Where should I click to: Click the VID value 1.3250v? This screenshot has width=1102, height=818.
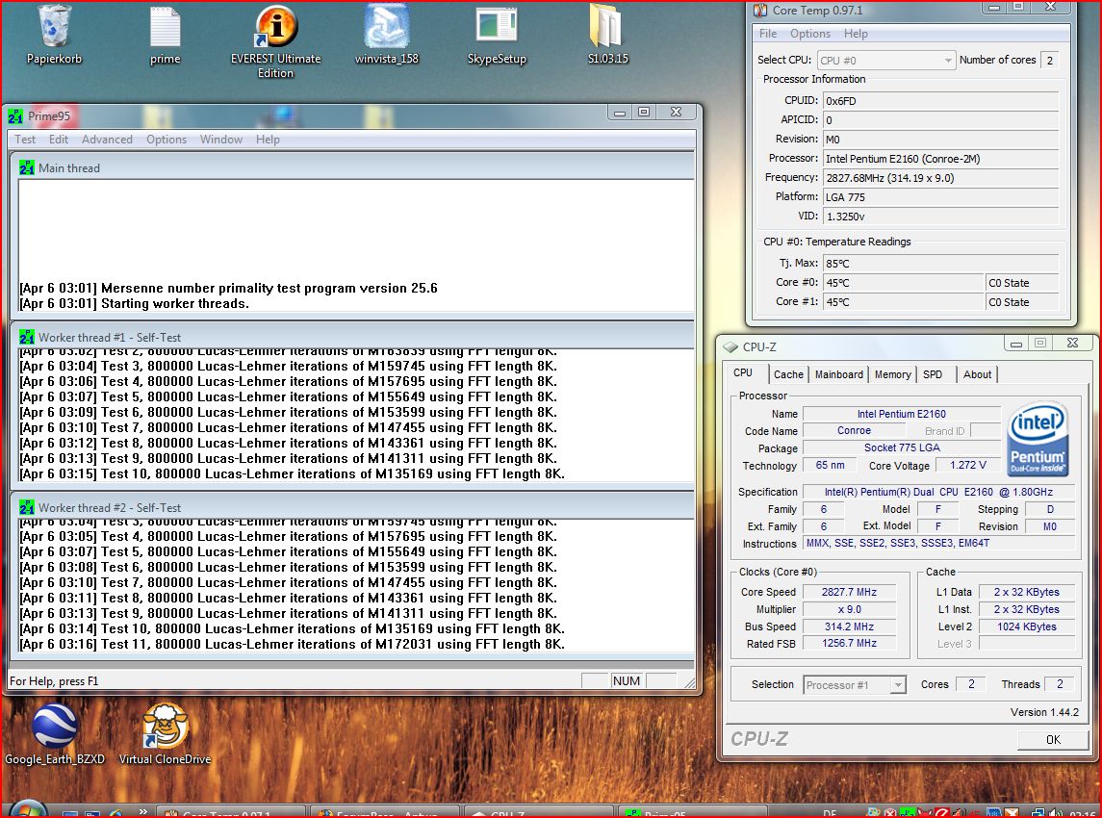(x=940, y=217)
